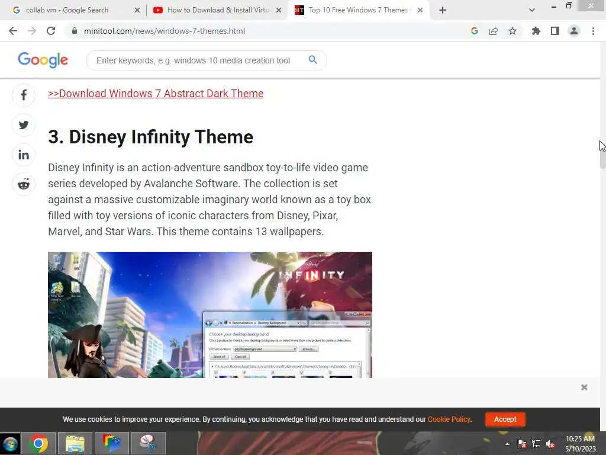Viewport: 606px width, 455px height.
Task: Open the Extensions puzzle icon
Action: click(536, 31)
